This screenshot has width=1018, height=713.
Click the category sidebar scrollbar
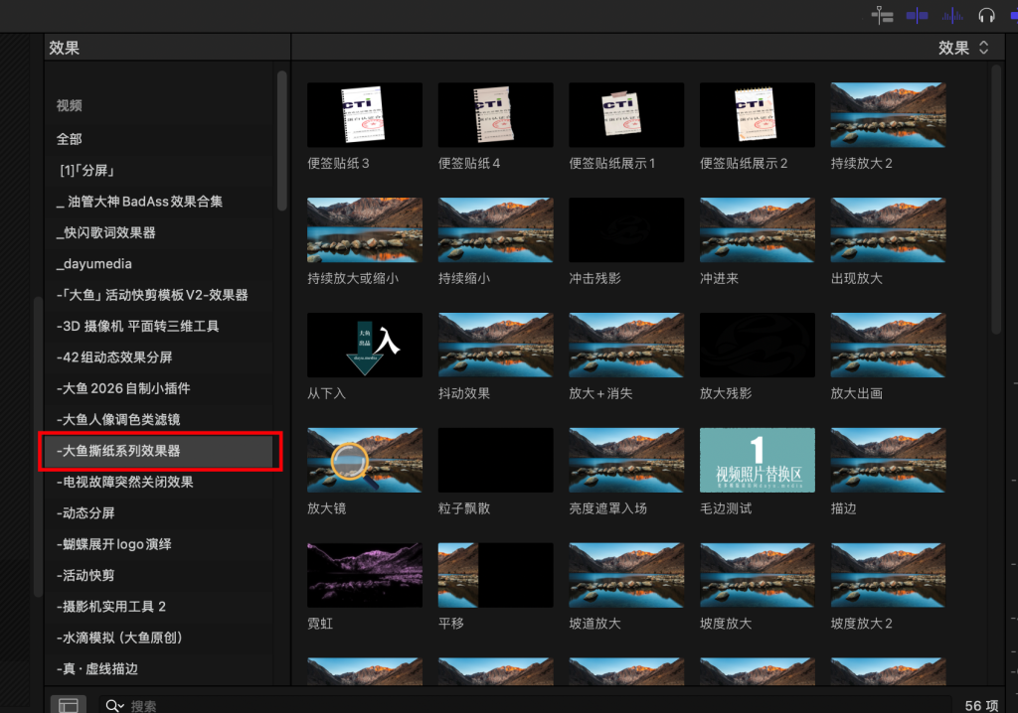click(x=282, y=139)
